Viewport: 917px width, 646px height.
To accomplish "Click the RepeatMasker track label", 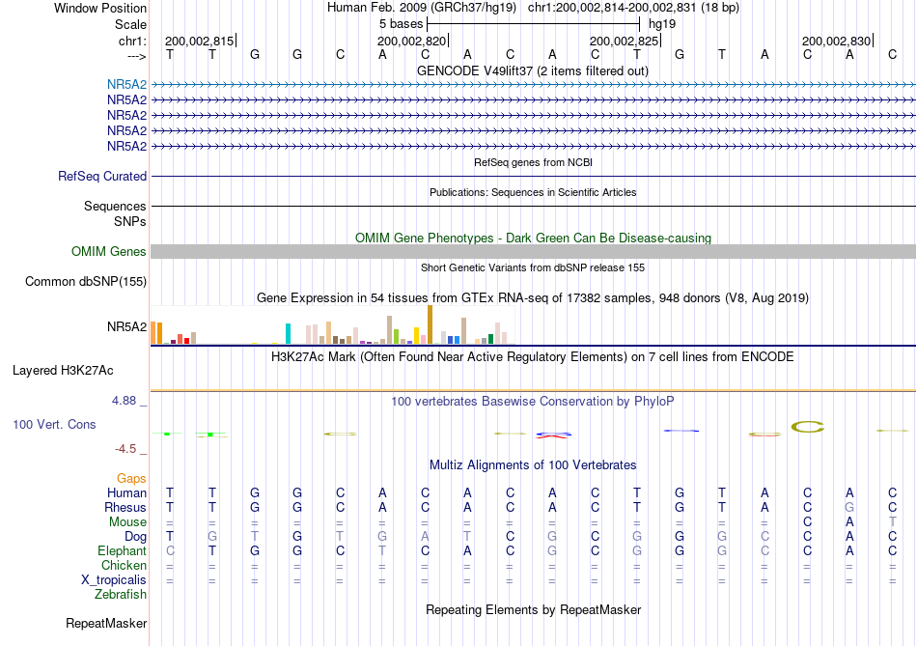I will click(106, 624).
